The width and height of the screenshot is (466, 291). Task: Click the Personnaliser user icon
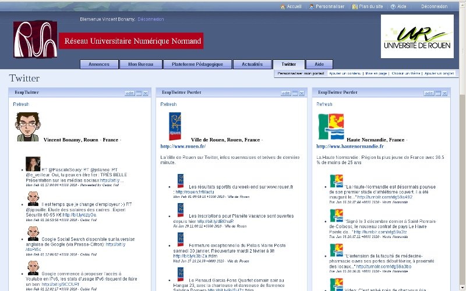312,6
